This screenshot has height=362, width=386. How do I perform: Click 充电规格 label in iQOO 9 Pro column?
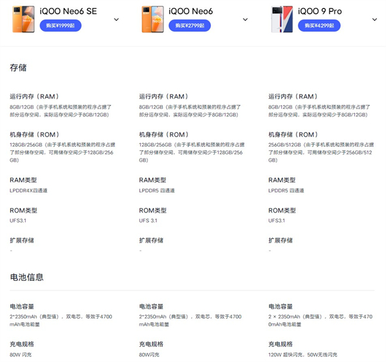[280, 344]
